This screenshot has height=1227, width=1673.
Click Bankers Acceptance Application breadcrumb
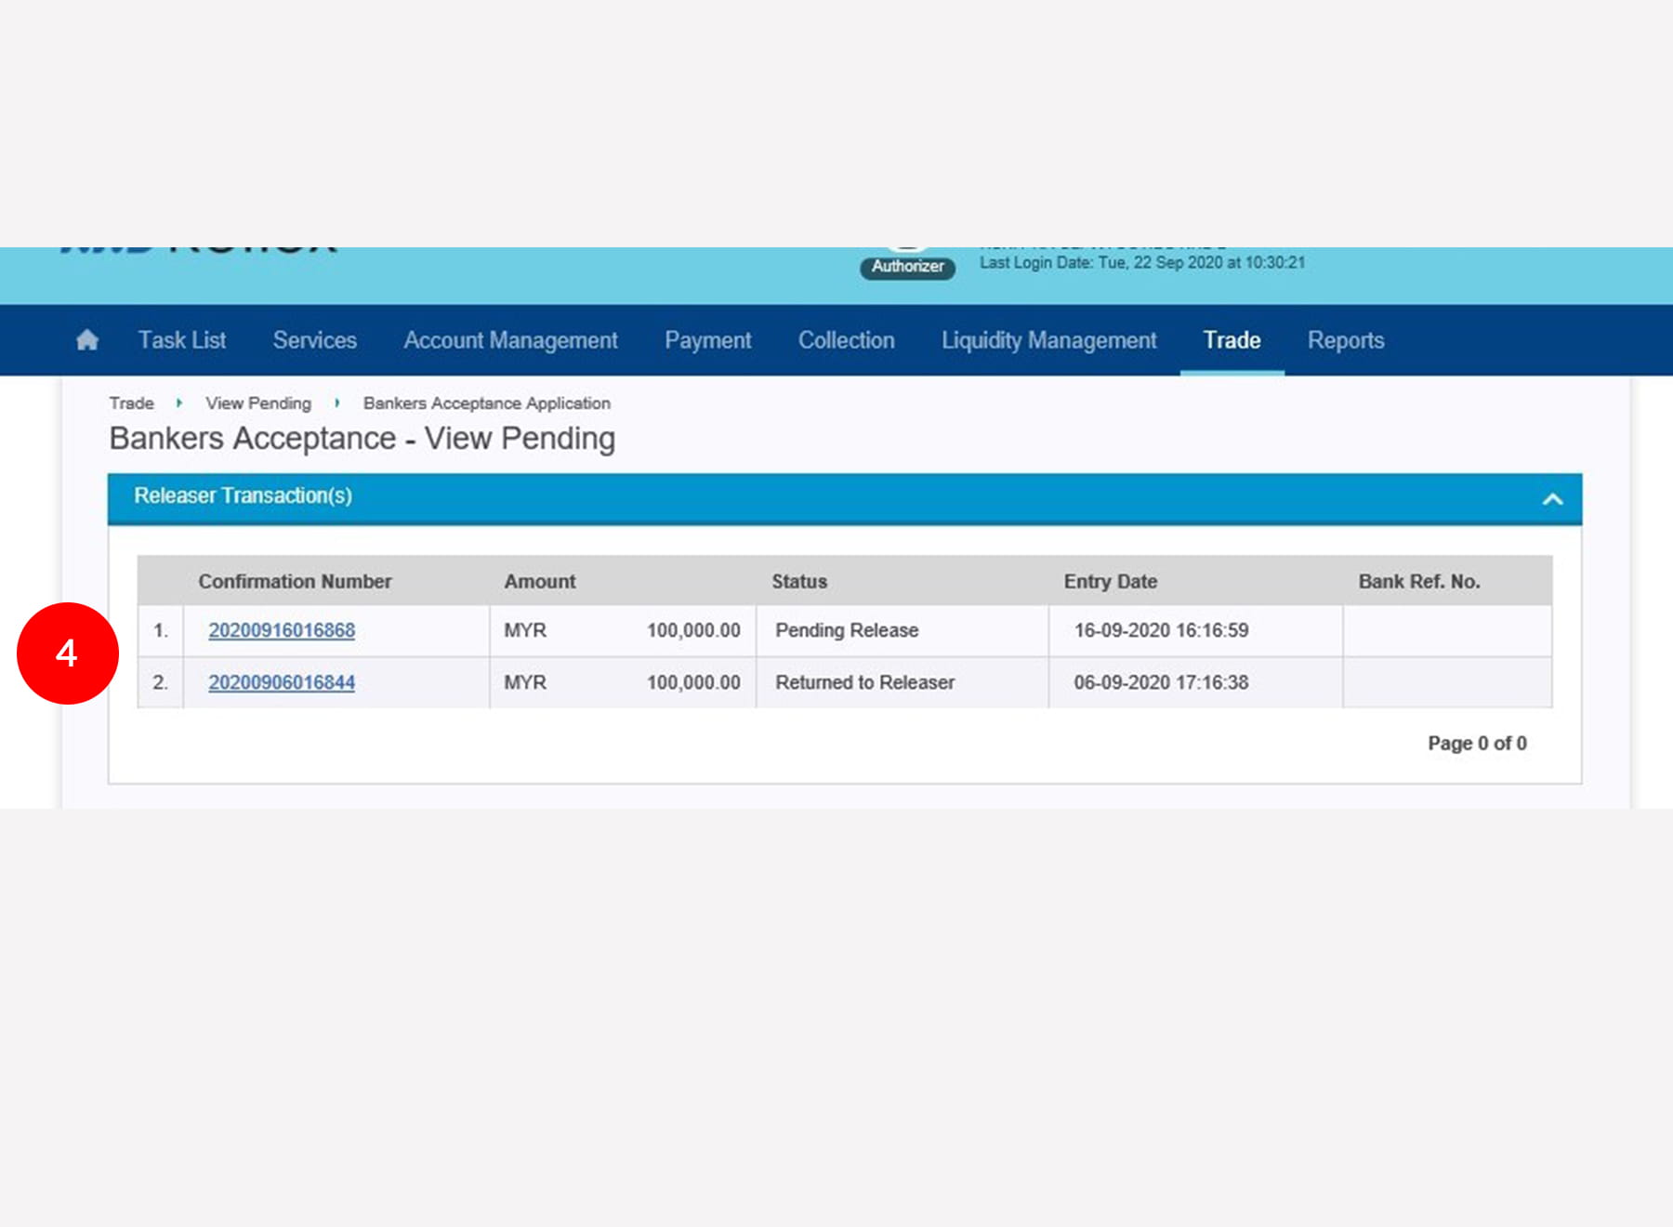click(486, 403)
